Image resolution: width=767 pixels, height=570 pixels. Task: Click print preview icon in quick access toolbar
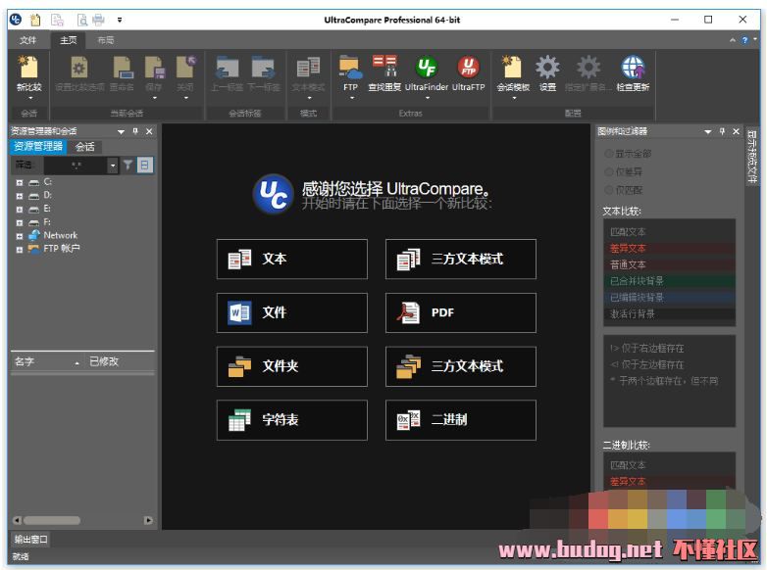tap(82, 20)
